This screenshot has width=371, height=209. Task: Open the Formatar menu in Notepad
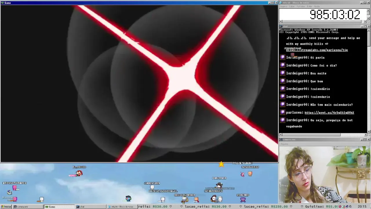tap(301, 6)
